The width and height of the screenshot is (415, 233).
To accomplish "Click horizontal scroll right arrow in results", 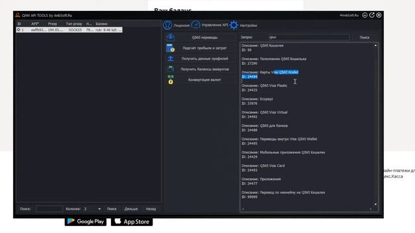I will pyautogui.click(x=370, y=209).
